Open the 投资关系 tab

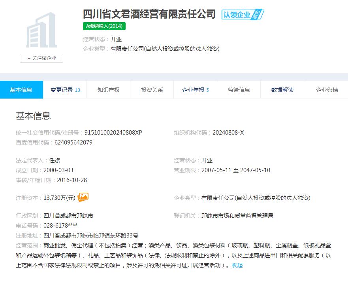click(152, 90)
